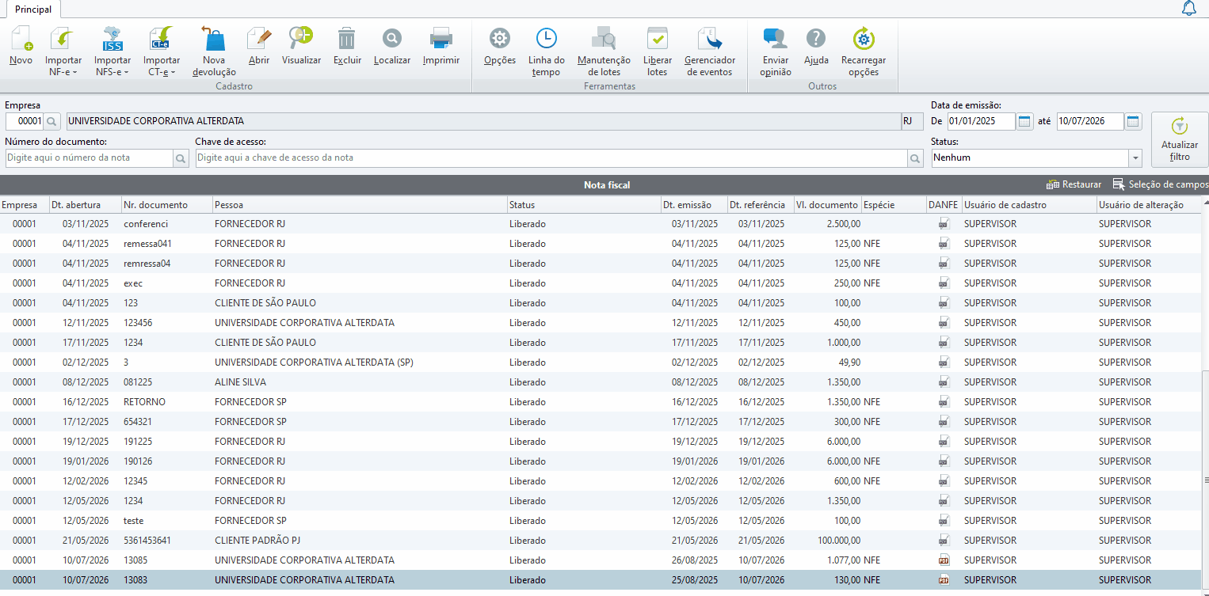Click Enviar opinião icon
1209x596 pixels.
pyautogui.click(x=775, y=39)
